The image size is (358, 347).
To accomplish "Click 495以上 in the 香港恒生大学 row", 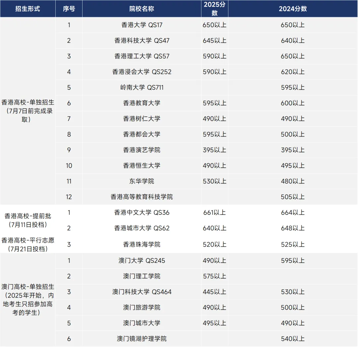I will (x=293, y=166).
